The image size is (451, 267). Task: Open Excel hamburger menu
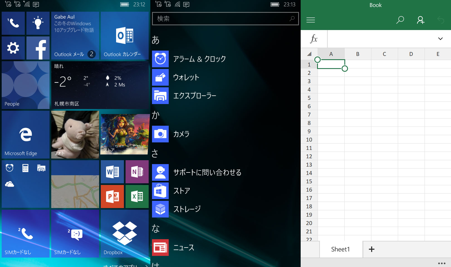click(x=311, y=20)
